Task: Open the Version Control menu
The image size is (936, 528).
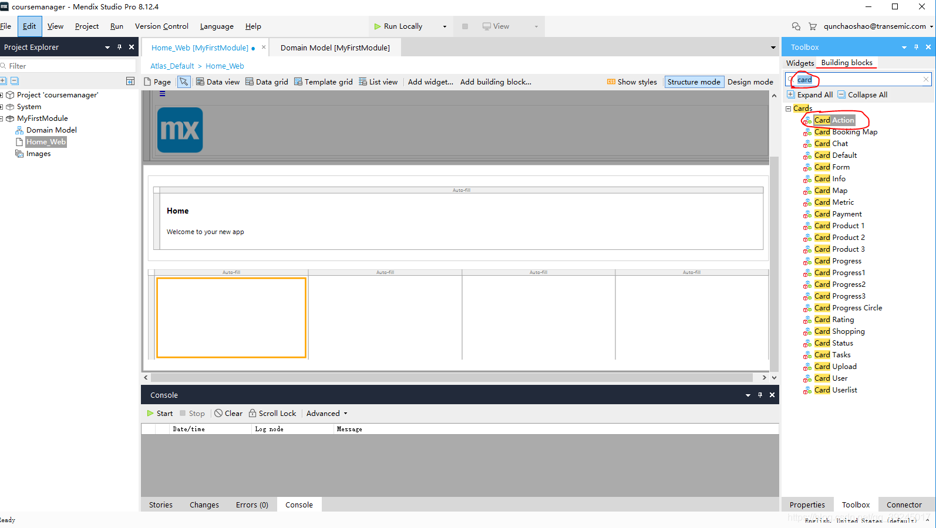Action: click(161, 26)
